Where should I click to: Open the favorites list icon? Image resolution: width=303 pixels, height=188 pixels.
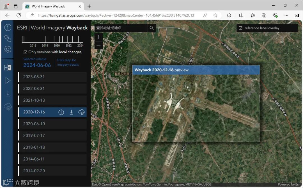[252, 15]
